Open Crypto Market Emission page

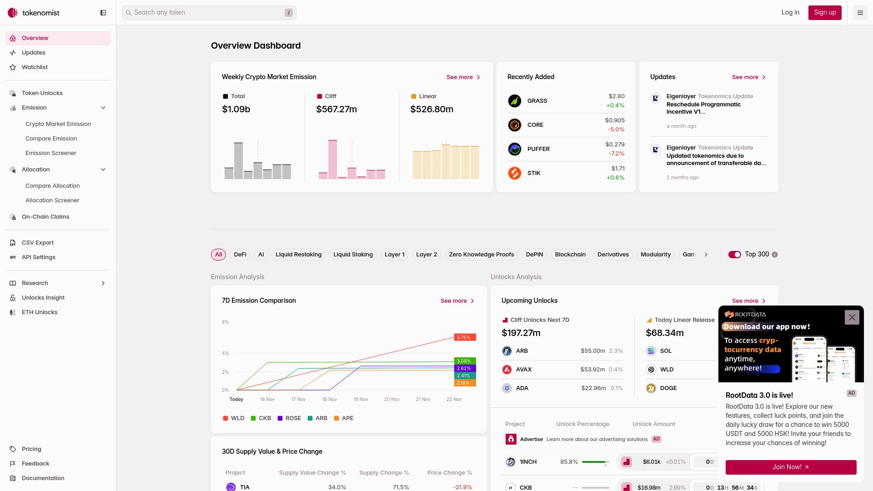[x=58, y=124]
